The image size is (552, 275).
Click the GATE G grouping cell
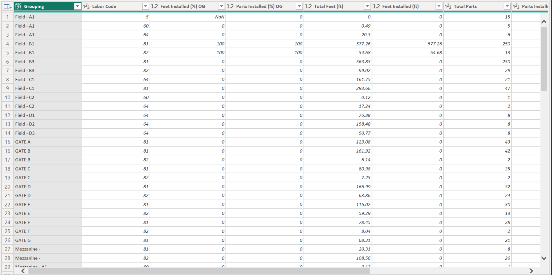pos(48,240)
